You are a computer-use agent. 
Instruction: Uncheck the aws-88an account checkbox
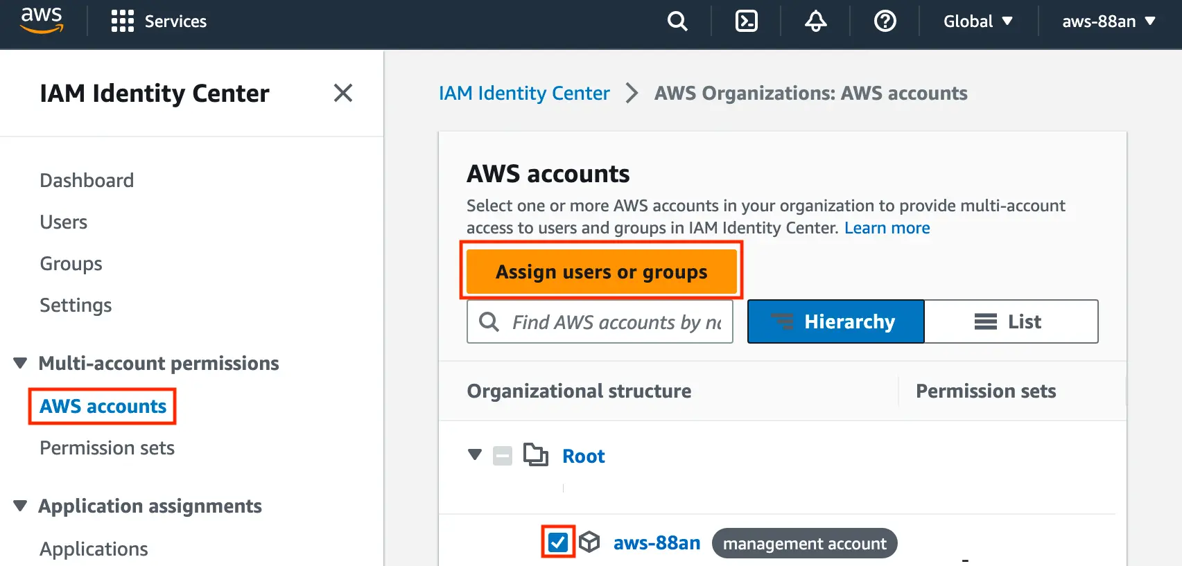coord(558,542)
